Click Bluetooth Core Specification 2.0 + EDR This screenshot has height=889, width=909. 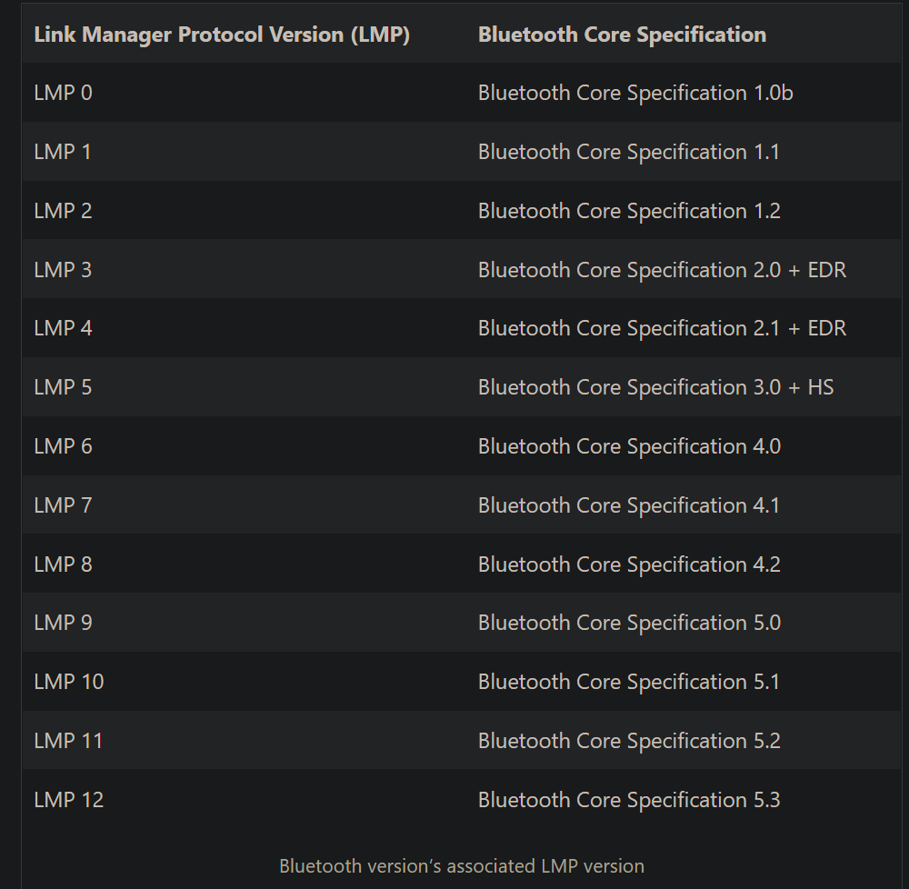pyautogui.click(x=662, y=270)
